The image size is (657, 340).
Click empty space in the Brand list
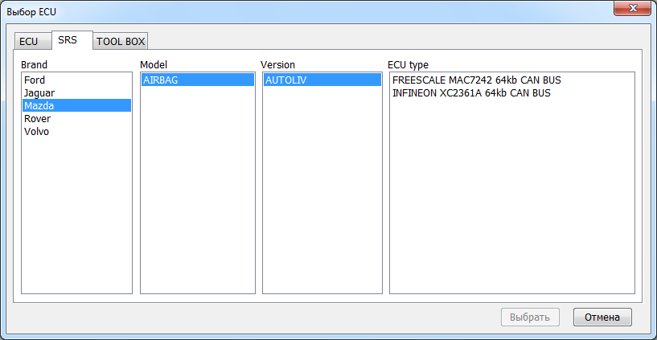[76, 214]
